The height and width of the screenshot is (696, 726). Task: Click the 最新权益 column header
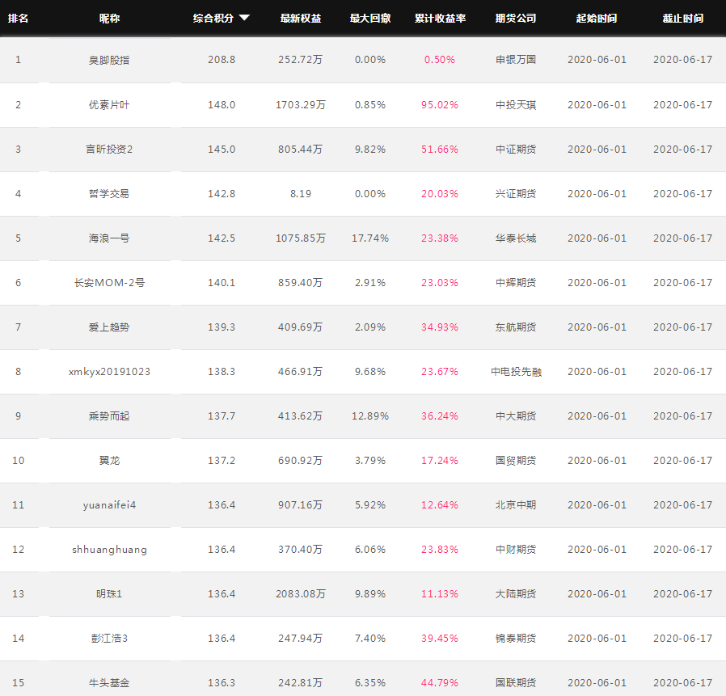301,18
